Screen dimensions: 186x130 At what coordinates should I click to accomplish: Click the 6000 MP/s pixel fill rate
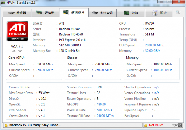104,110
